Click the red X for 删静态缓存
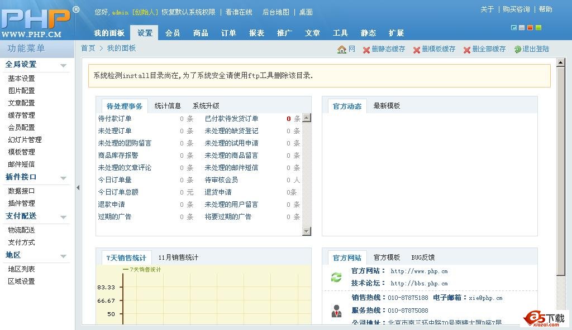Image resolution: width=572 pixels, height=330 pixels. (x=366, y=50)
